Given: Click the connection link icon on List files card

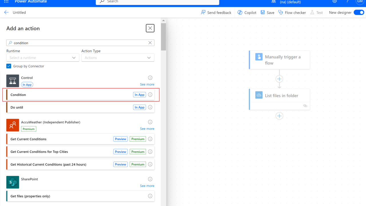Looking at the screenshot, I should pyautogui.click(x=305, y=106).
